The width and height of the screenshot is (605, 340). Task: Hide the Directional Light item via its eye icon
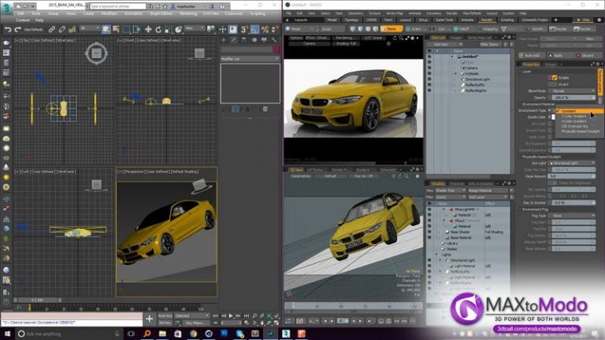(429, 79)
